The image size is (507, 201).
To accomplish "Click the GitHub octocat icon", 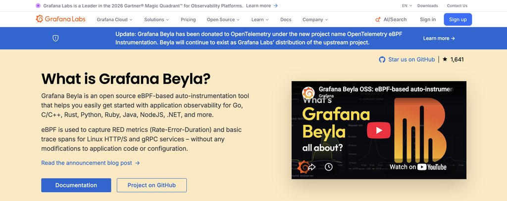I will [382, 59].
